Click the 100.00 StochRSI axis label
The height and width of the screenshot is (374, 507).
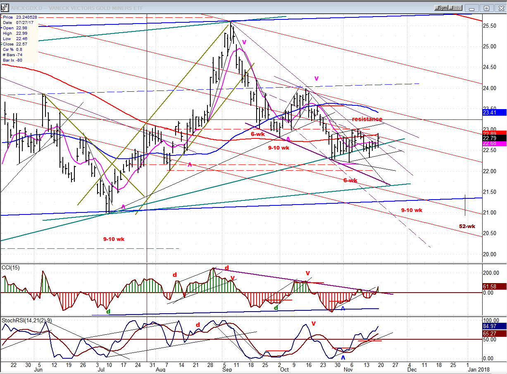[491, 320]
